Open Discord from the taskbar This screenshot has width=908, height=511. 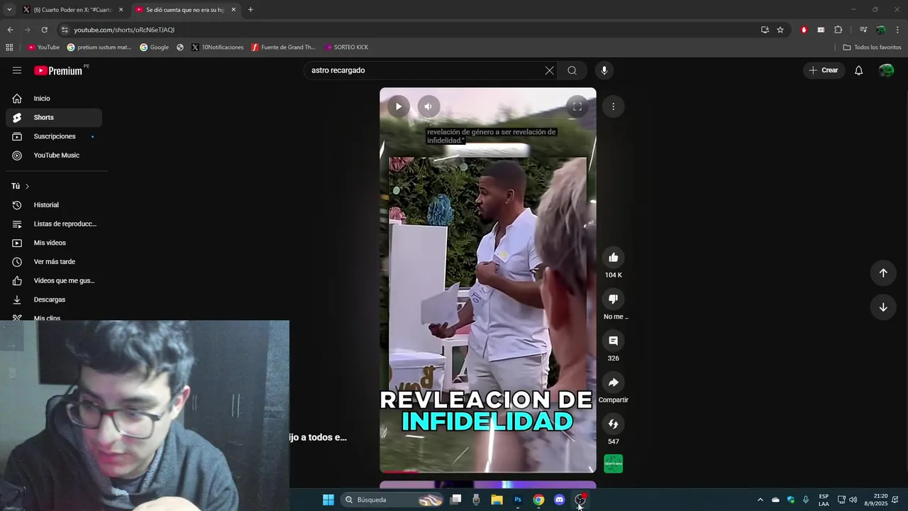coord(559,500)
